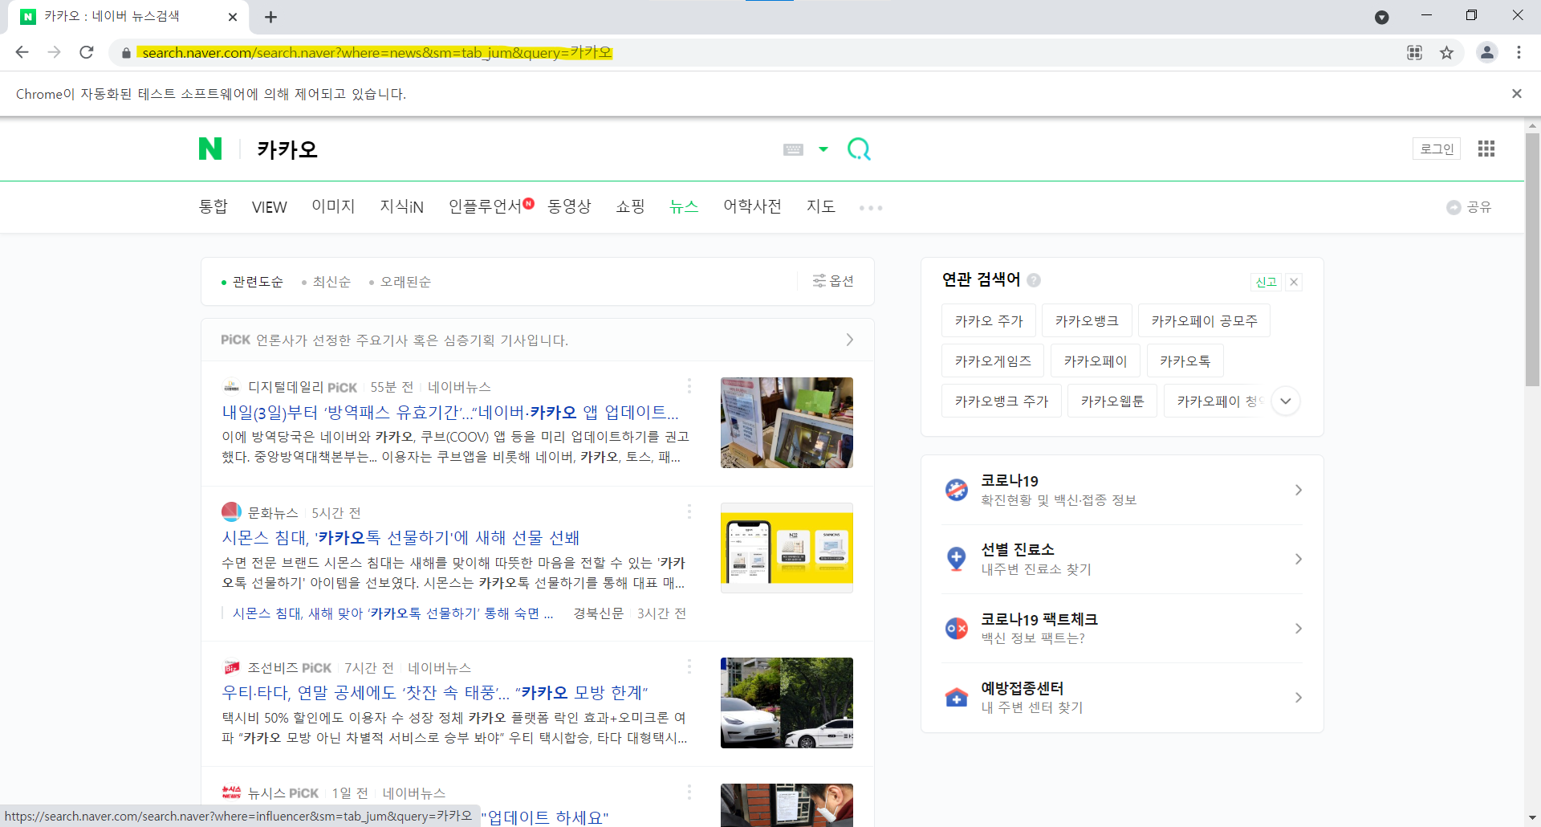Open 뉴시스 article menu dots
The height and width of the screenshot is (827, 1541).
pyautogui.click(x=689, y=792)
